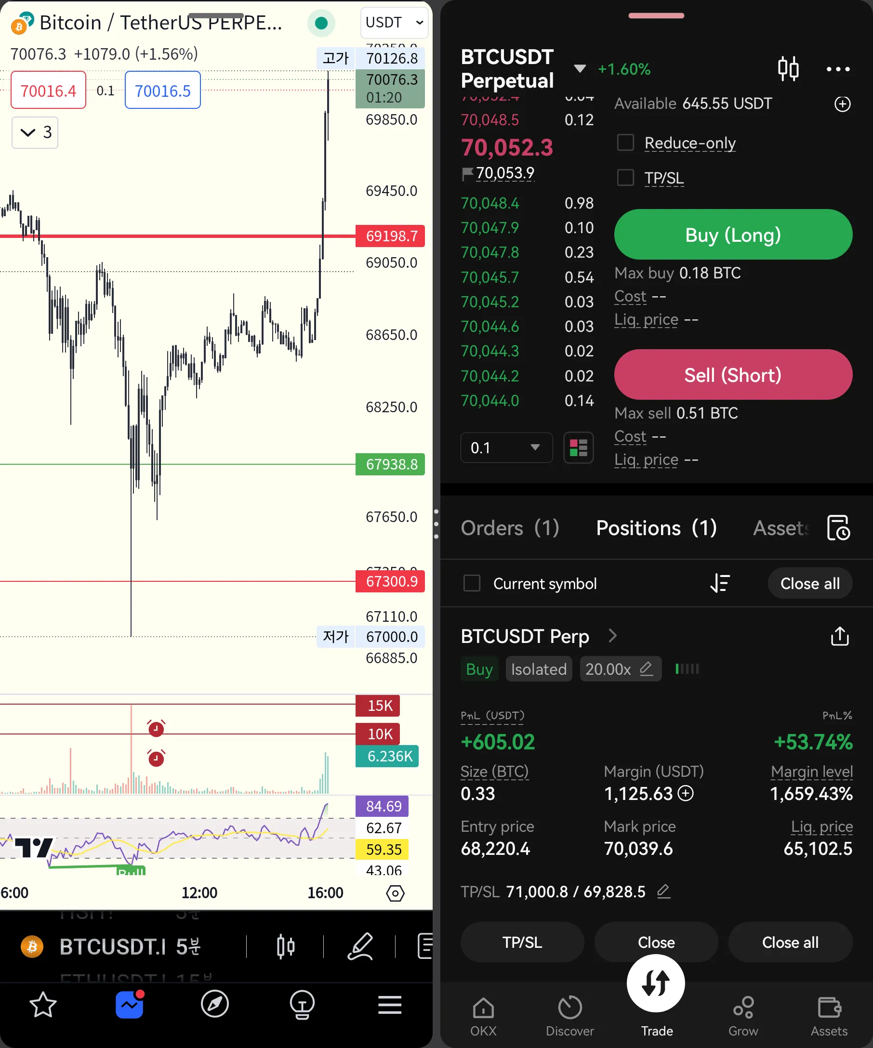The width and height of the screenshot is (873, 1048).
Task: Tap the red 70016.4 sell price button
Action: tap(48, 91)
